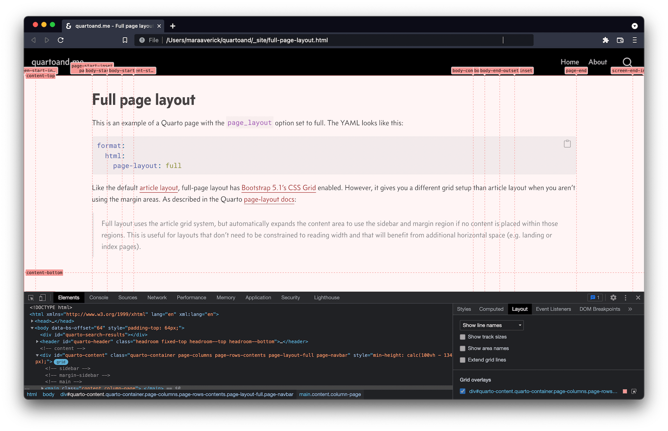Screen dimensions: 668x431
Task: Enable Show track sizes
Action: coord(463,337)
